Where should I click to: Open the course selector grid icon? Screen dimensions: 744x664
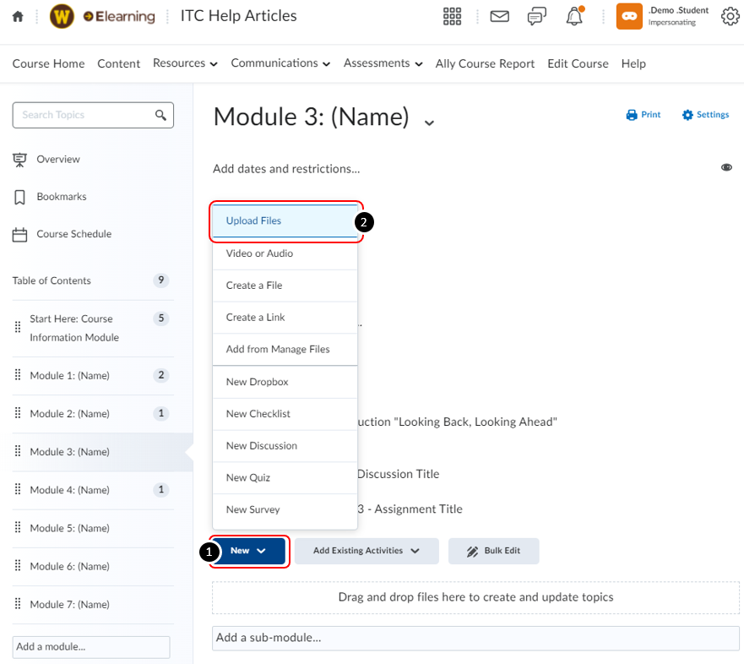[x=452, y=16]
